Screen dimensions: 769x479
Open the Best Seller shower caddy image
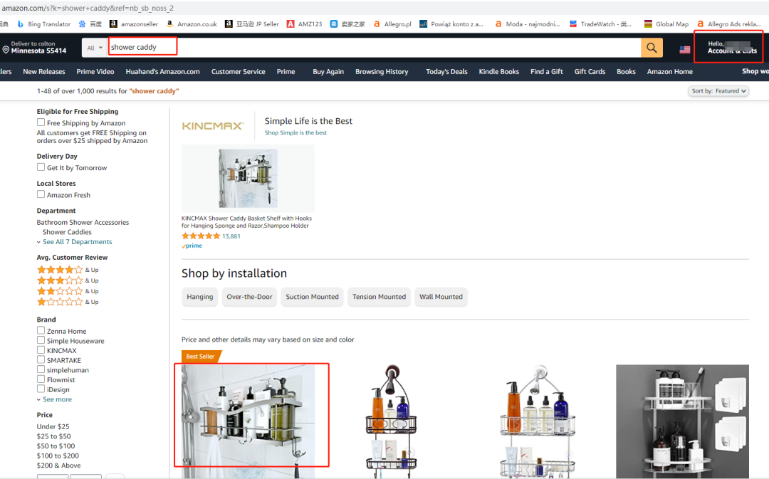[x=249, y=421]
